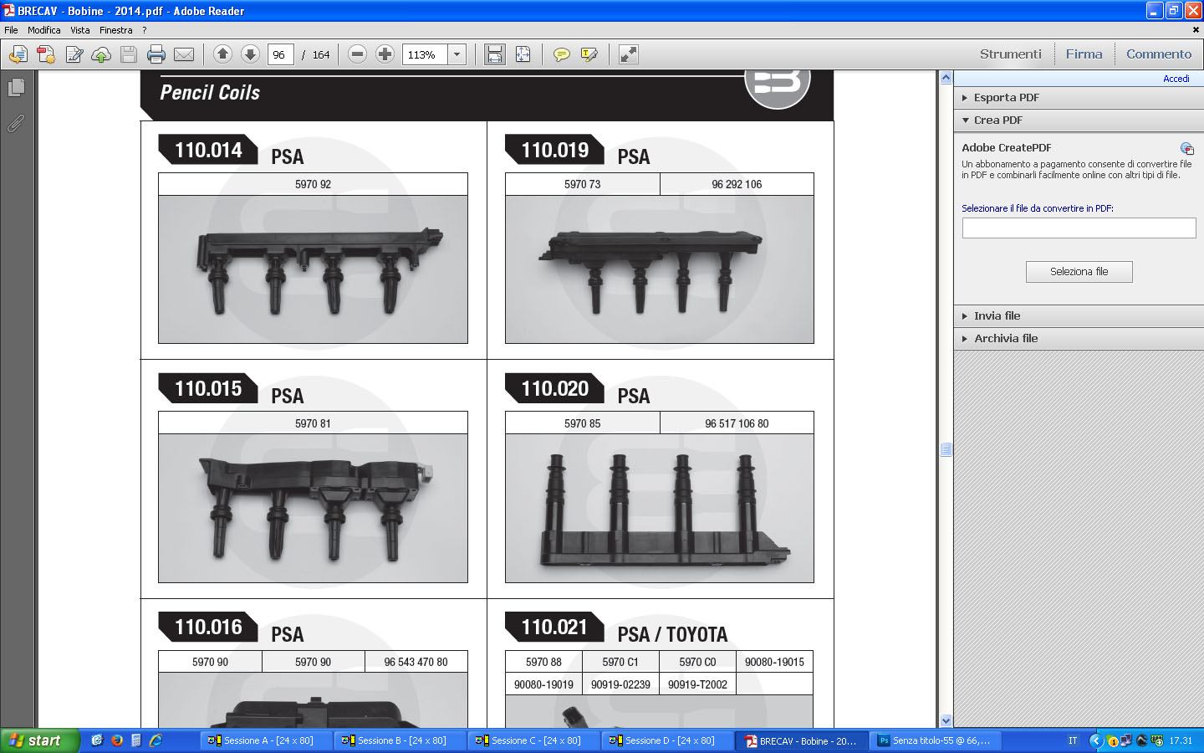Click the document scrollbar up arrow
The width and height of the screenshot is (1204, 753).
[x=946, y=78]
